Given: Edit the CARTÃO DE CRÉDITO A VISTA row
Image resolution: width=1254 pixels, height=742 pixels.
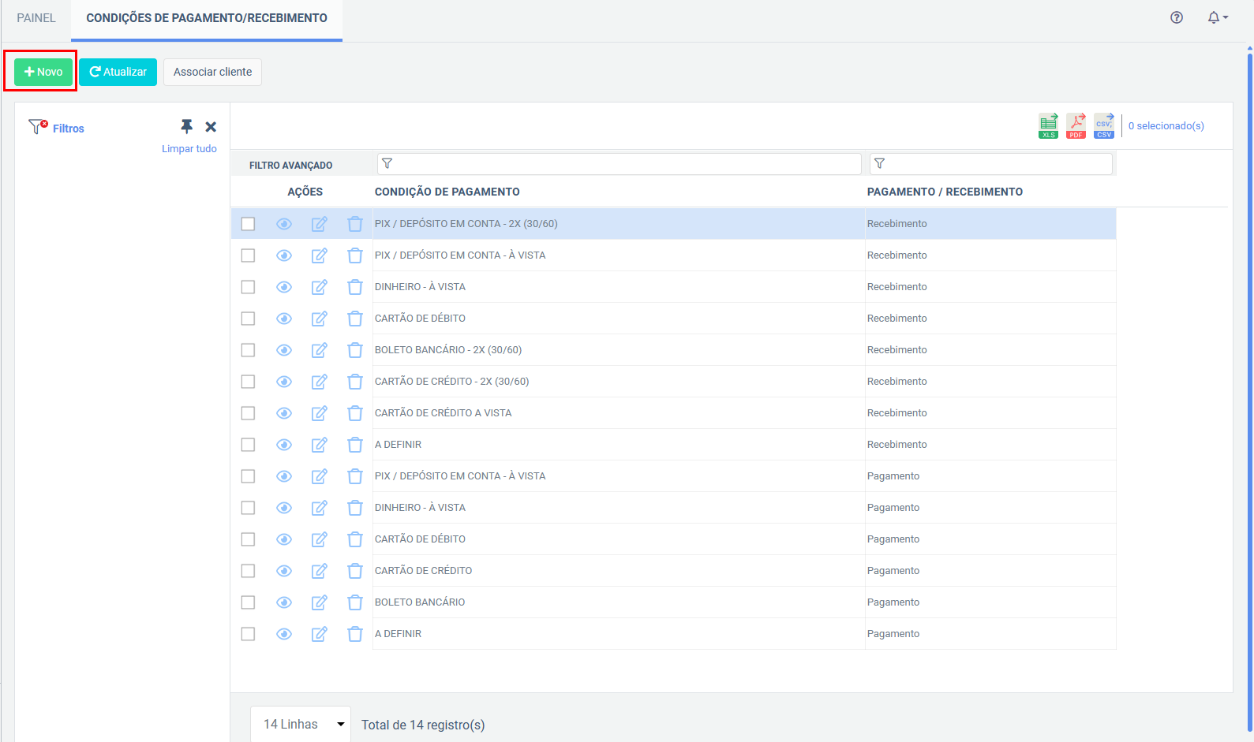Looking at the screenshot, I should pyautogui.click(x=319, y=413).
